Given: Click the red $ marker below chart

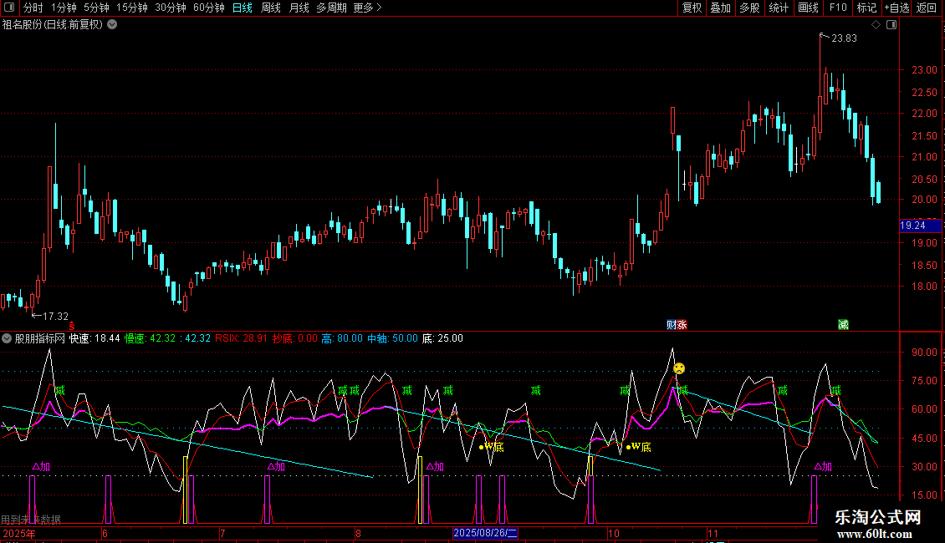Looking at the screenshot, I should pos(72,325).
